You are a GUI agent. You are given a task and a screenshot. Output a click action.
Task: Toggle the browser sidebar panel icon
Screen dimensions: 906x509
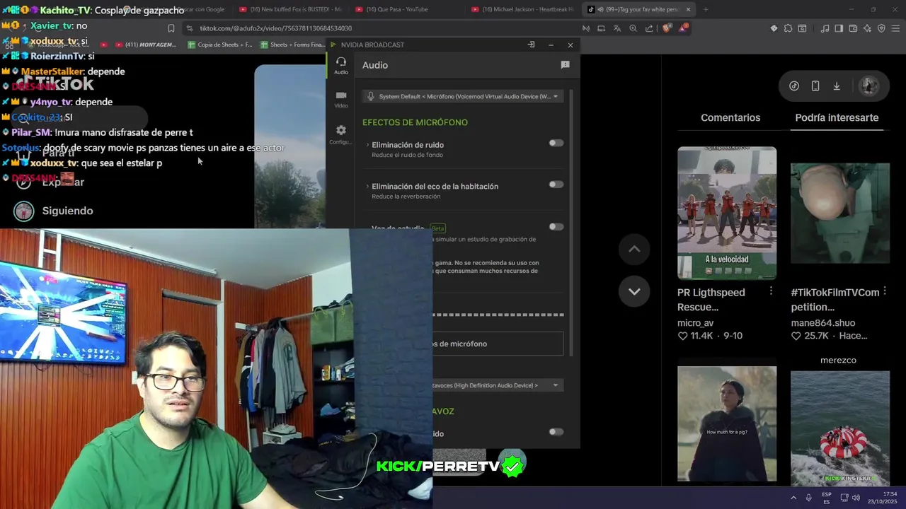pyautogui.click(x=839, y=28)
